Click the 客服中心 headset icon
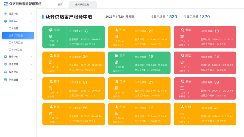Image resolution: width=244 pixels, height=137 pixels. pos(5,14)
